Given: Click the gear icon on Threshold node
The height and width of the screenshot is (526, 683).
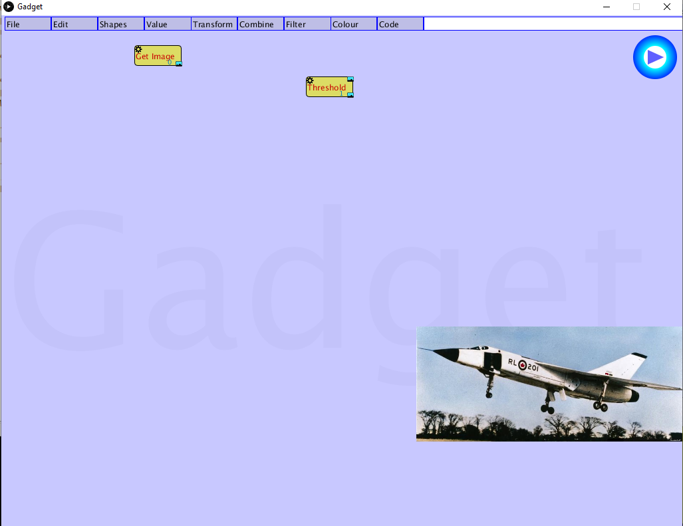Looking at the screenshot, I should tap(310, 80).
